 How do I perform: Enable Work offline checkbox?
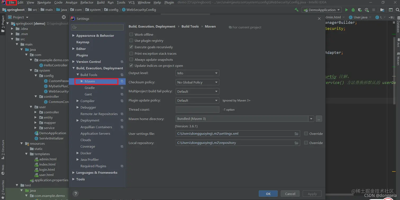131,34
